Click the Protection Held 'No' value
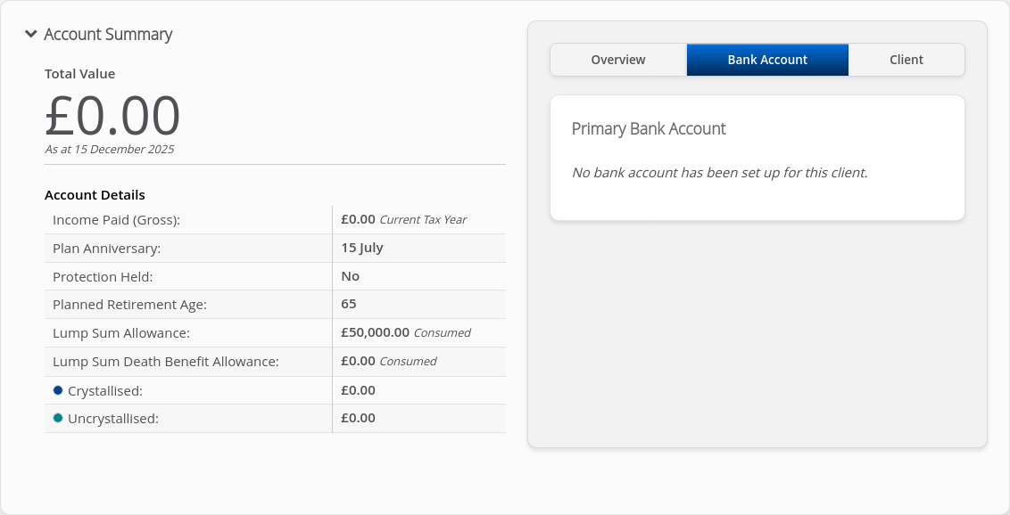 click(351, 276)
